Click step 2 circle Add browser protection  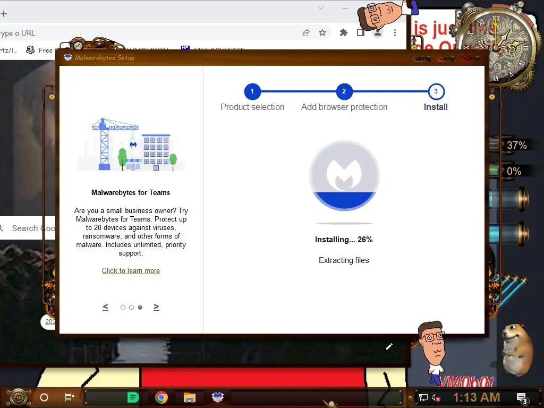(344, 91)
